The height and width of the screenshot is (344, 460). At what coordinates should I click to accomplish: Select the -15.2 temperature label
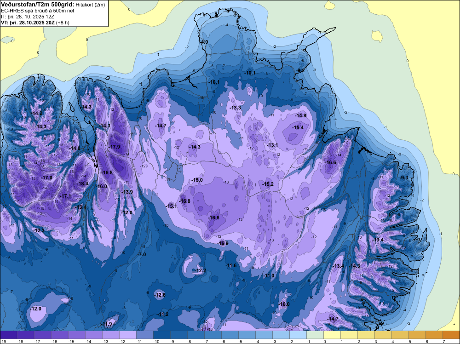[268, 184]
